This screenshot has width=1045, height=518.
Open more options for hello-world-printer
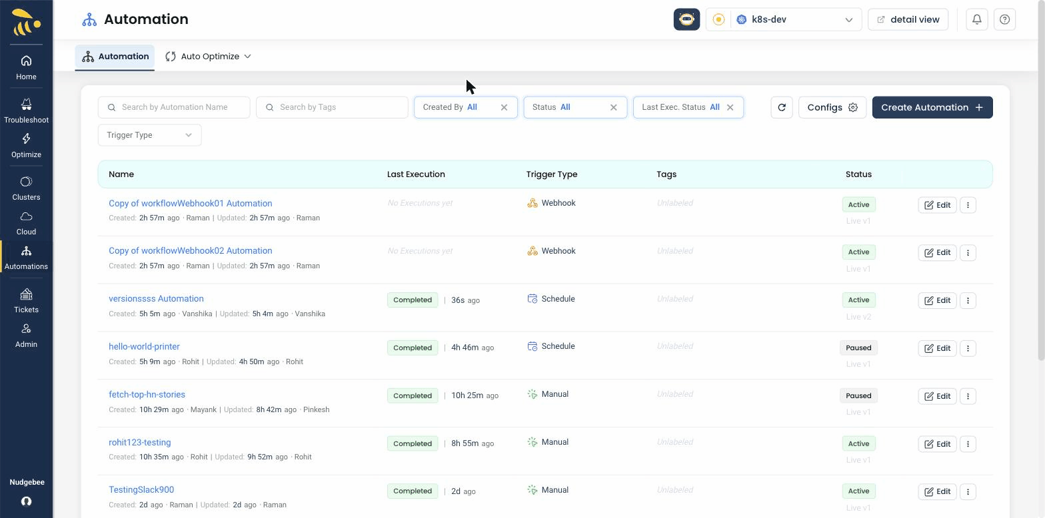click(968, 348)
